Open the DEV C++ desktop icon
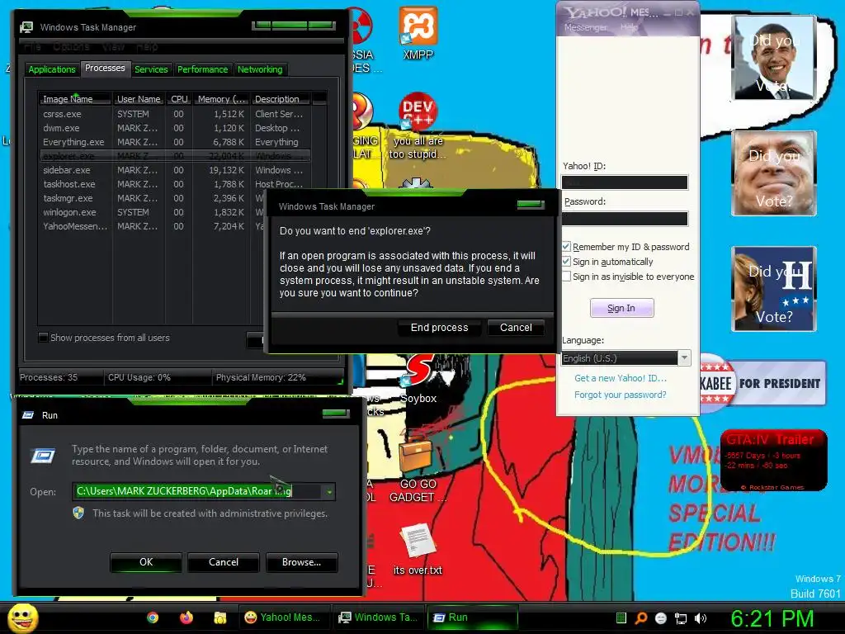Viewport: 845px width, 634px height. (418, 113)
